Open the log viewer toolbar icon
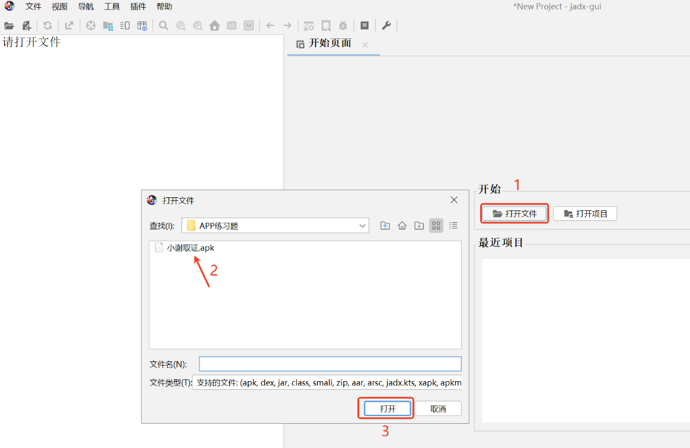The image size is (690, 448). pyautogui.click(x=365, y=25)
